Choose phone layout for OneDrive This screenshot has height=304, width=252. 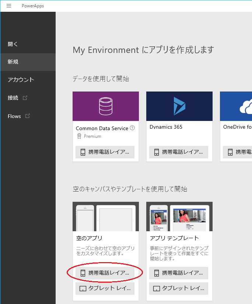(x=237, y=152)
